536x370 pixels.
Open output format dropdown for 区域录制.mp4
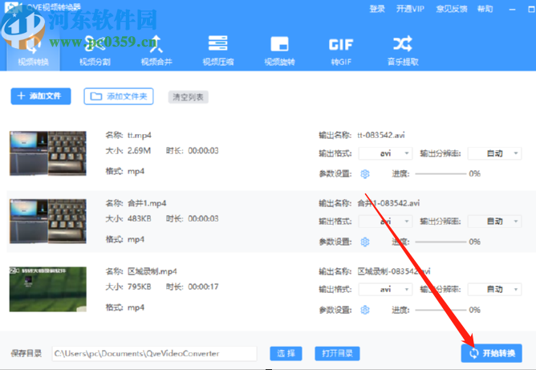385,290
